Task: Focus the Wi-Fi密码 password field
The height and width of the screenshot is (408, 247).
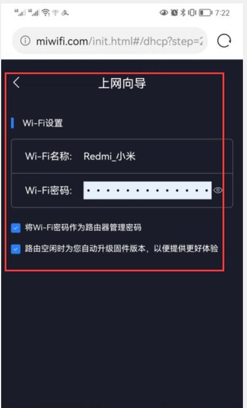Action: pyautogui.click(x=147, y=190)
